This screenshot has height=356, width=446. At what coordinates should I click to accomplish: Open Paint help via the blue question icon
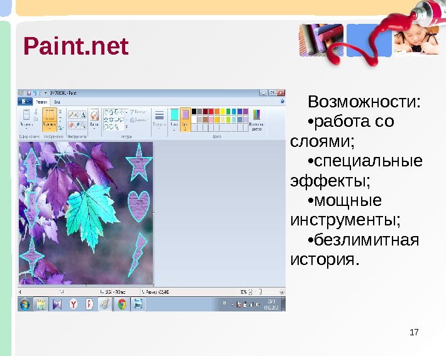[282, 101]
